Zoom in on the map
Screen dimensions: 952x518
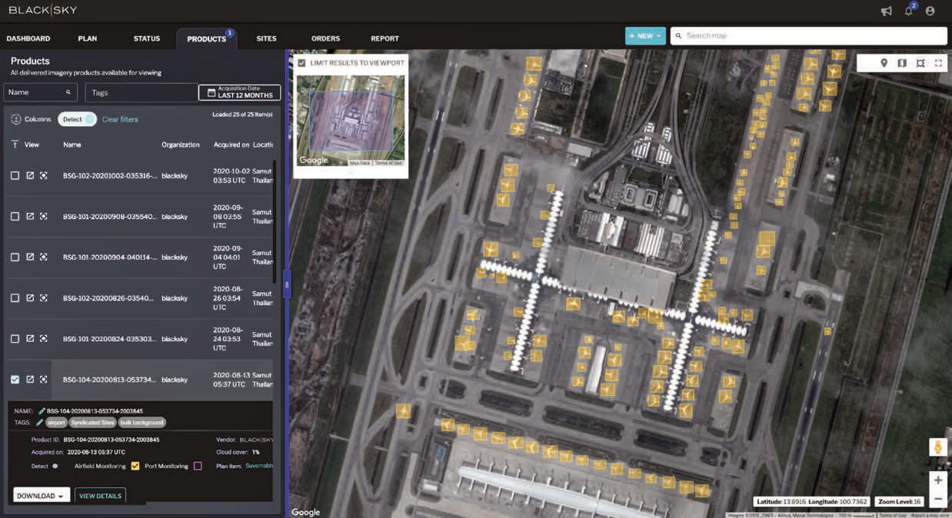coord(937,480)
